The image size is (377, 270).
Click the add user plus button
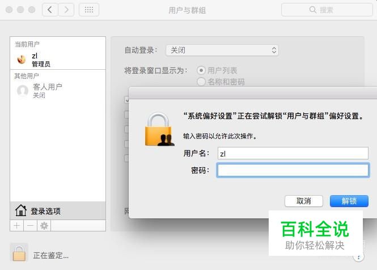click(x=17, y=226)
